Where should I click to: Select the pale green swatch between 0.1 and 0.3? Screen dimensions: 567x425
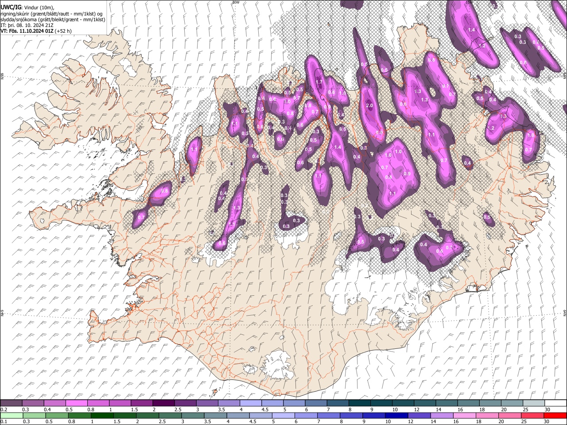click(11, 415)
